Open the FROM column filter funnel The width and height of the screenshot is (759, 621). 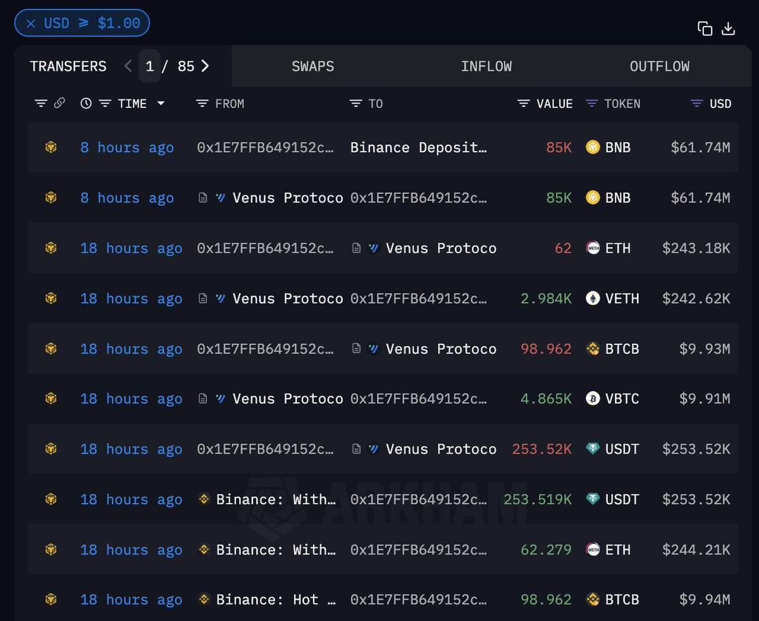tap(202, 103)
